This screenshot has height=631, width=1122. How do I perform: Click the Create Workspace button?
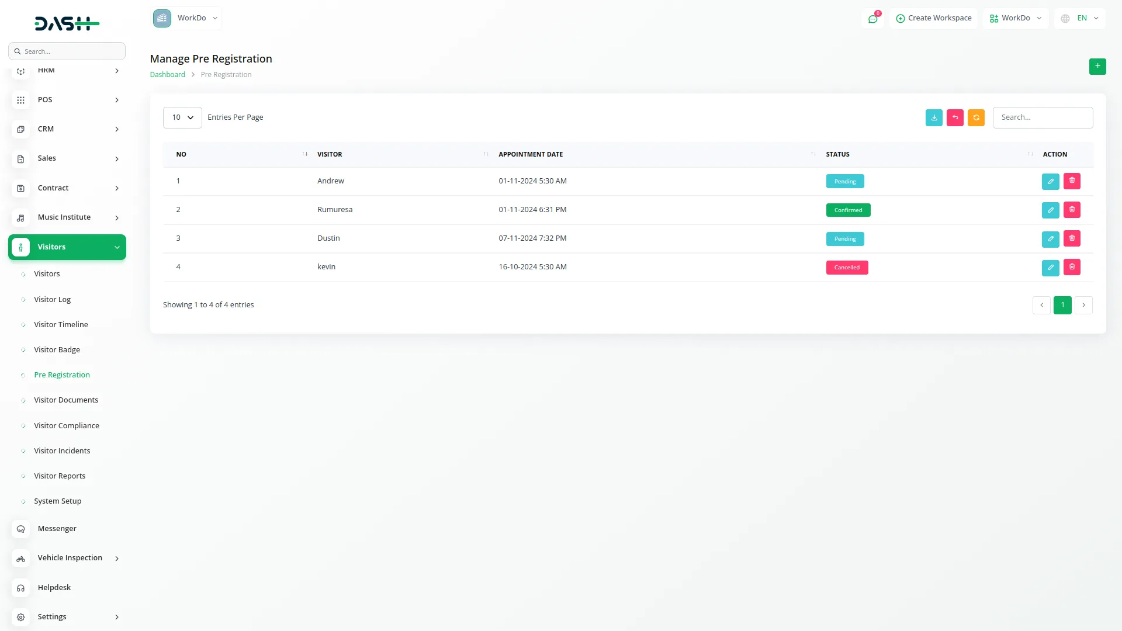(x=933, y=18)
